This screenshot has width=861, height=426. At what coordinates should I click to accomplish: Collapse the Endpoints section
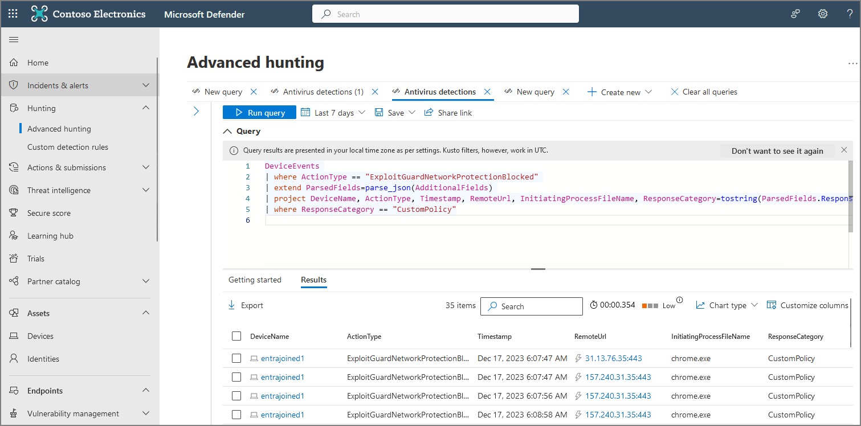click(x=146, y=391)
